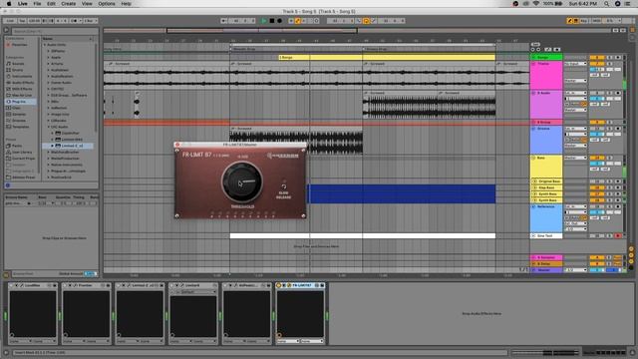Toggle Mixer section show button
The image size is (638, 359).
[x=631, y=261]
